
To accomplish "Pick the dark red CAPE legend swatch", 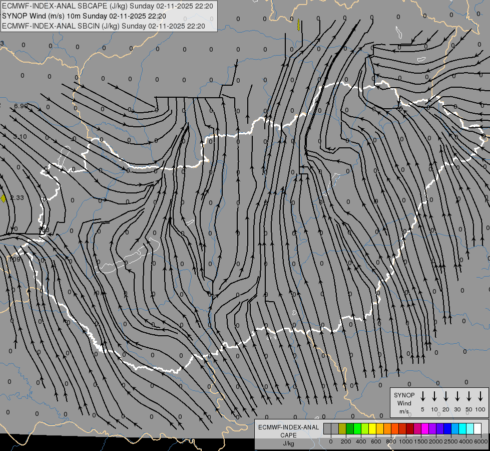I will (x=410, y=428).
